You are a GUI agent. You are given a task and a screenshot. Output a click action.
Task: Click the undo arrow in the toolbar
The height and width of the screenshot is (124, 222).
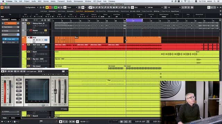(6, 7)
